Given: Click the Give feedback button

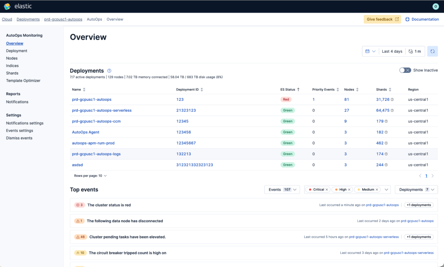Looking at the screenshot, I should (x=382, y=19).
